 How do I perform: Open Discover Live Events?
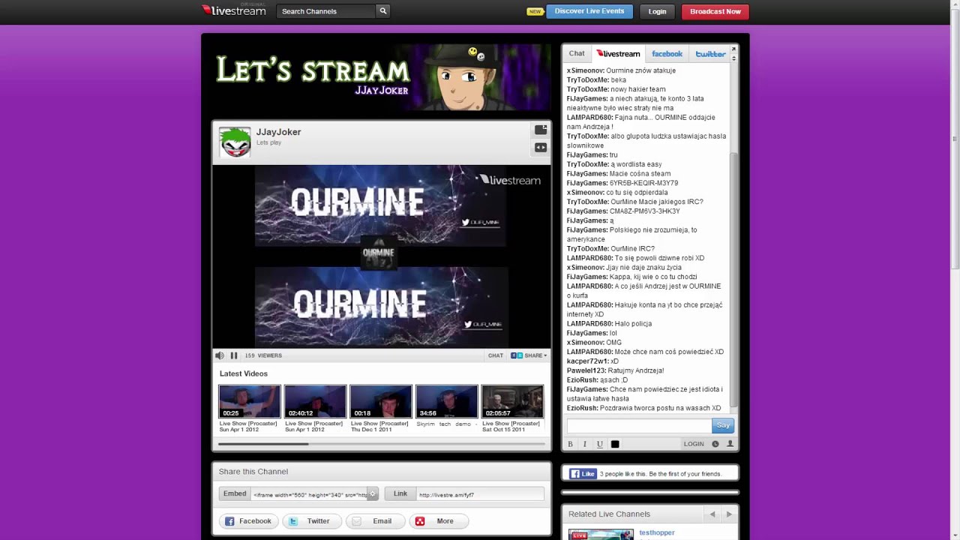589,11
